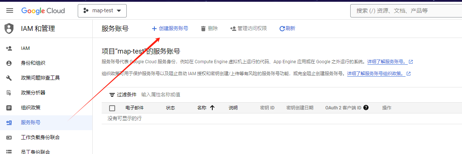Click the external link icon after 组织政策 link
The image size is (462, 154).
coord(408,74)
